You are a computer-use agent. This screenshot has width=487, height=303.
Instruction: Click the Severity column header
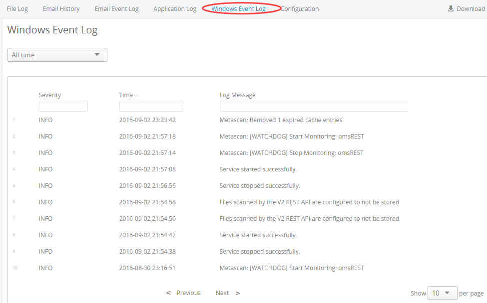pos(49,95)
